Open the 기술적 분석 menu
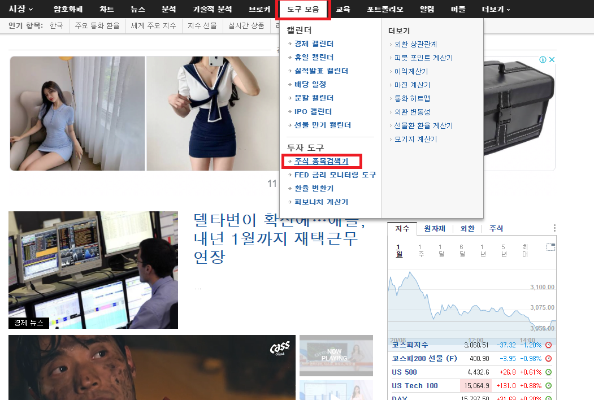Image resolution: width=594 pixels, height=400 pixels. (x=212, y=9)
